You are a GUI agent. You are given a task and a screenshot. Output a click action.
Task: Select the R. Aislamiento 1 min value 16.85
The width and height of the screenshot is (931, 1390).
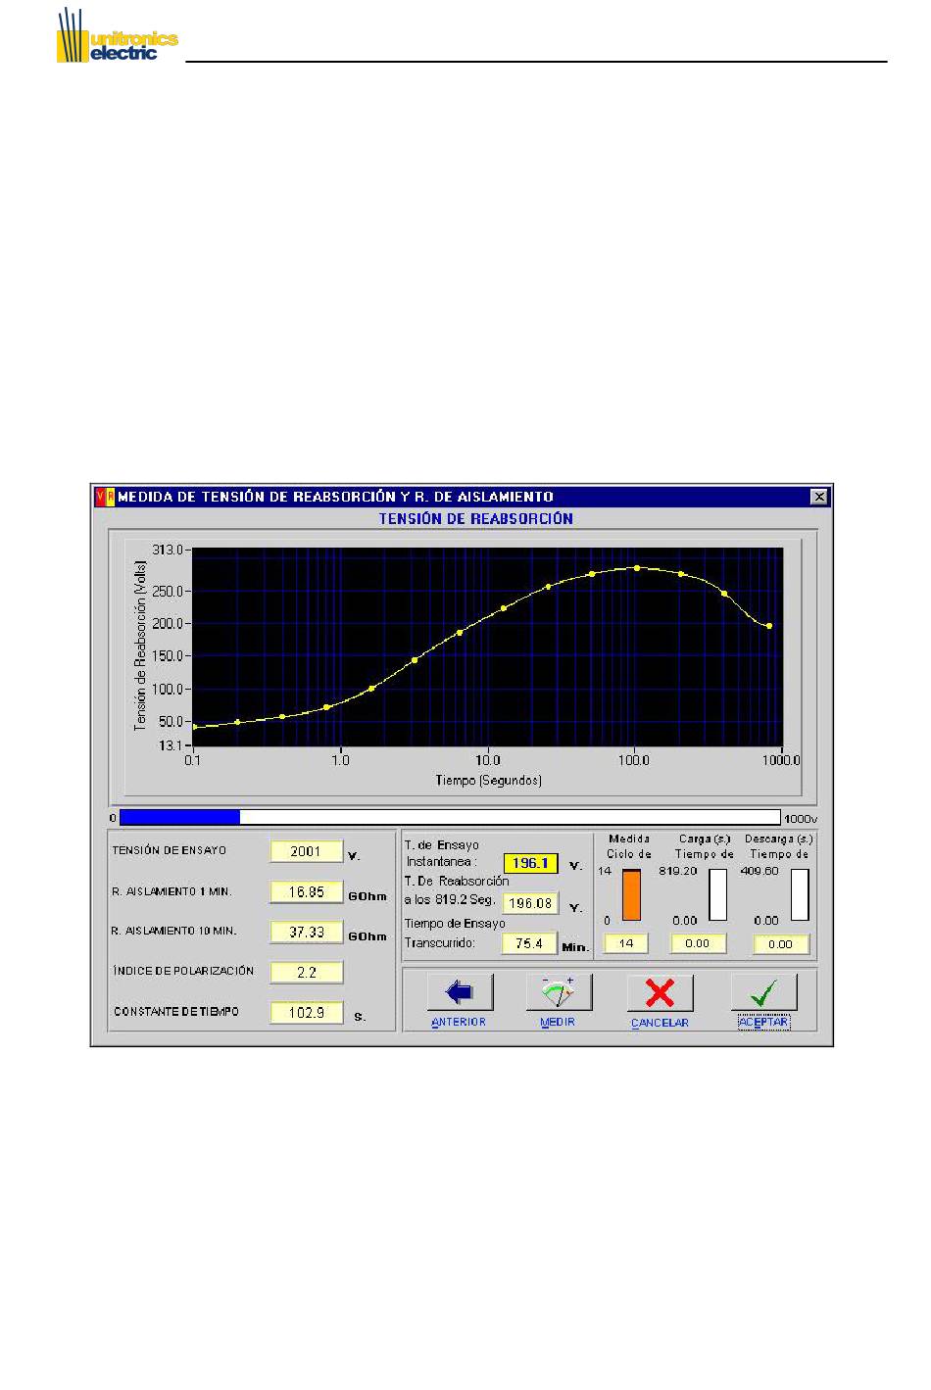click(x=307, y=892)
